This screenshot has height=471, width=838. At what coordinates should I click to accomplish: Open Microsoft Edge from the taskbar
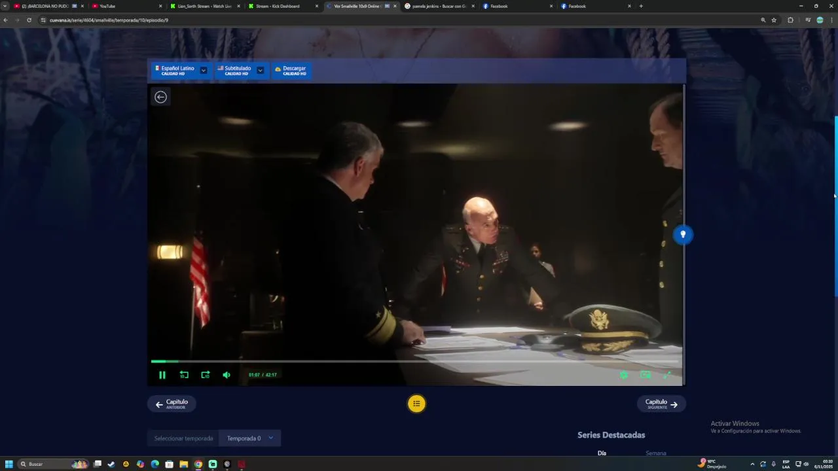(155, 464)
